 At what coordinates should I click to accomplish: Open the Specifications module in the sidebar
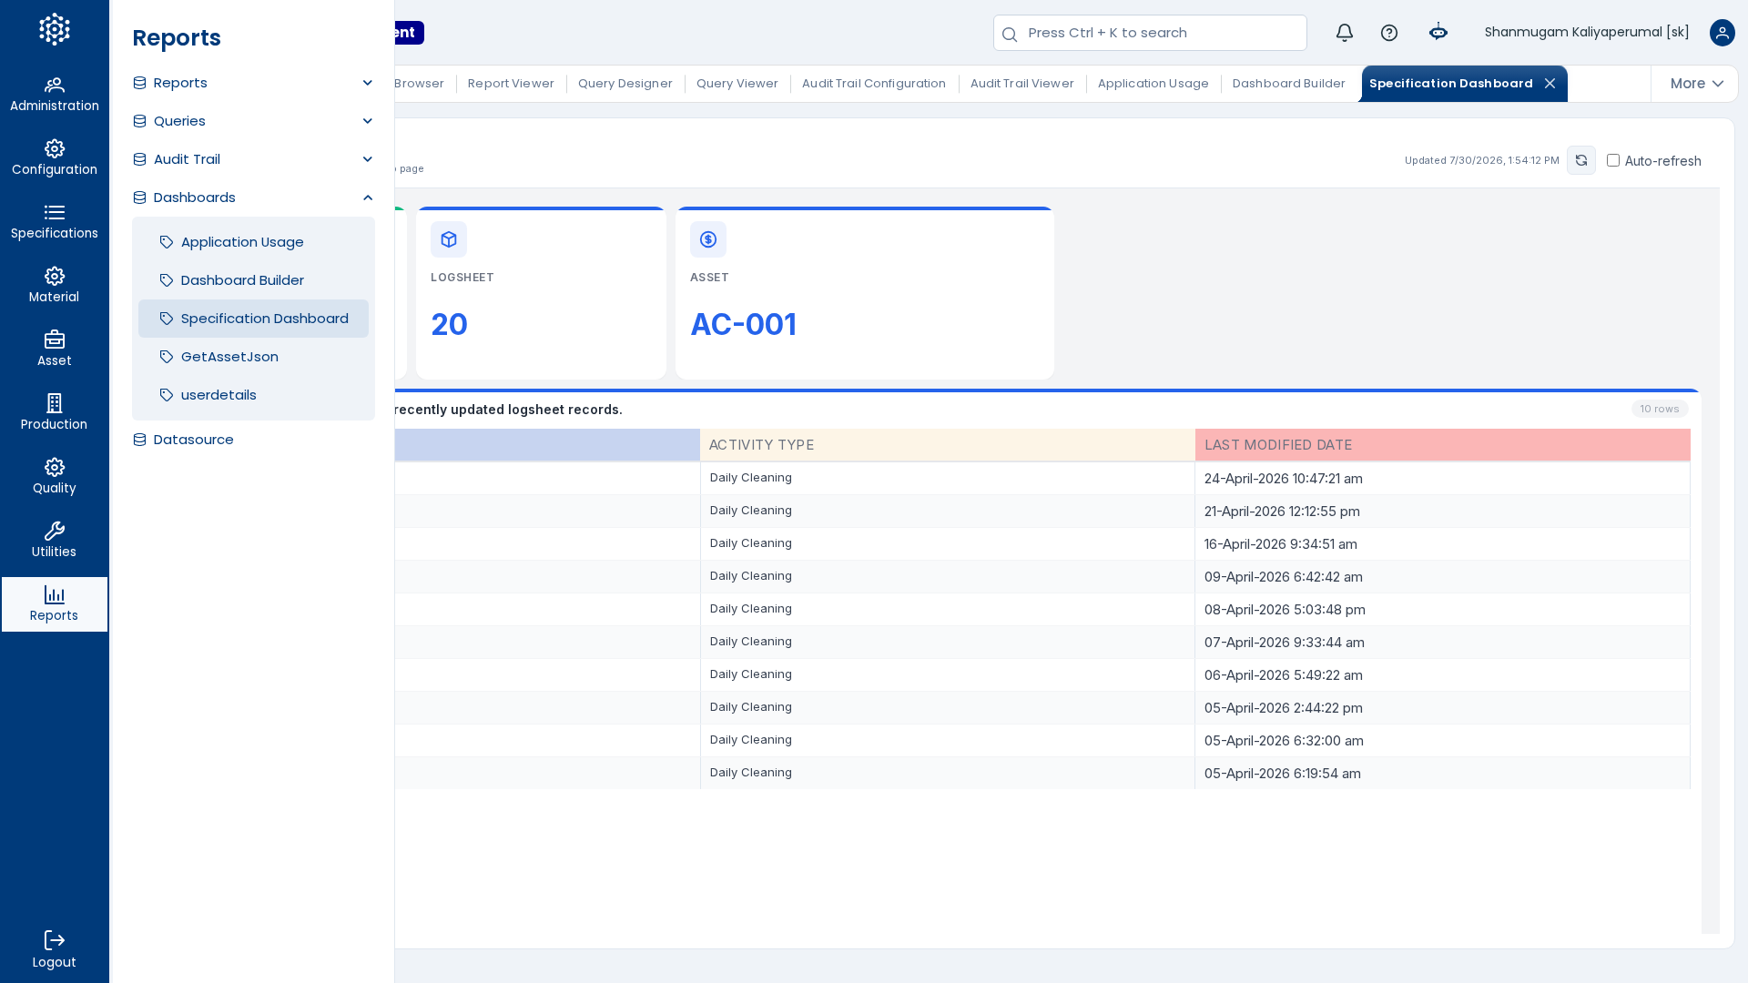coord(55,222)
